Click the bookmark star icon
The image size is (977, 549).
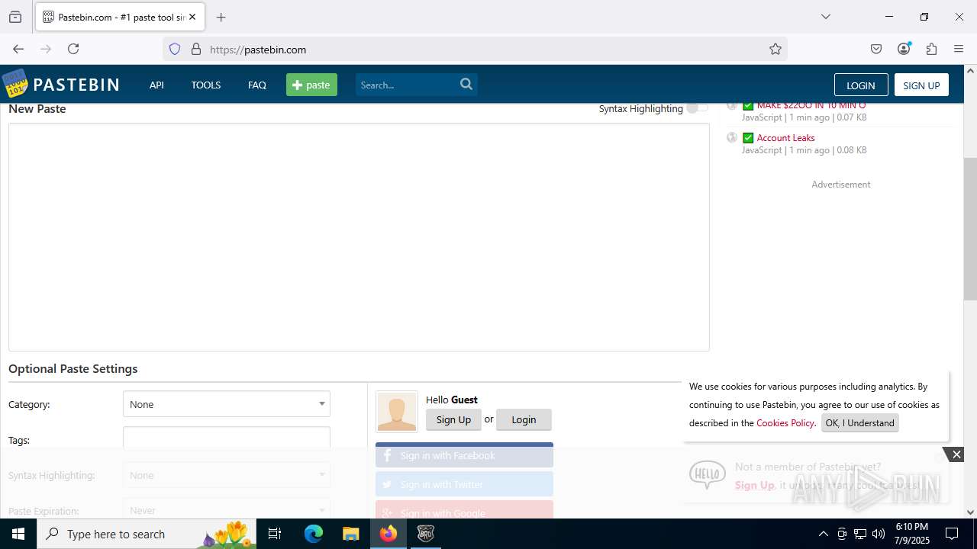[775, 49]
